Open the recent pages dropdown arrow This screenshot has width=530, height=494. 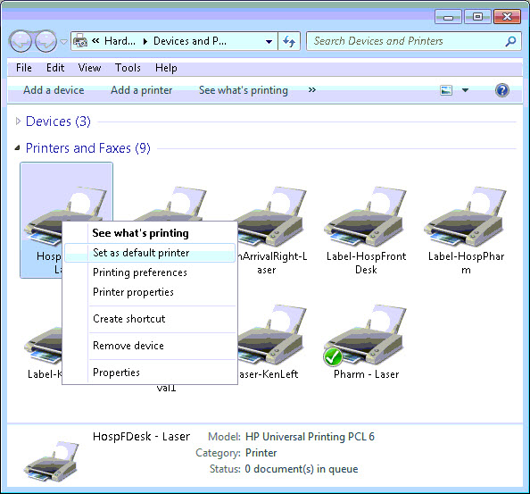pyautogui.click(x=63, y=42)
